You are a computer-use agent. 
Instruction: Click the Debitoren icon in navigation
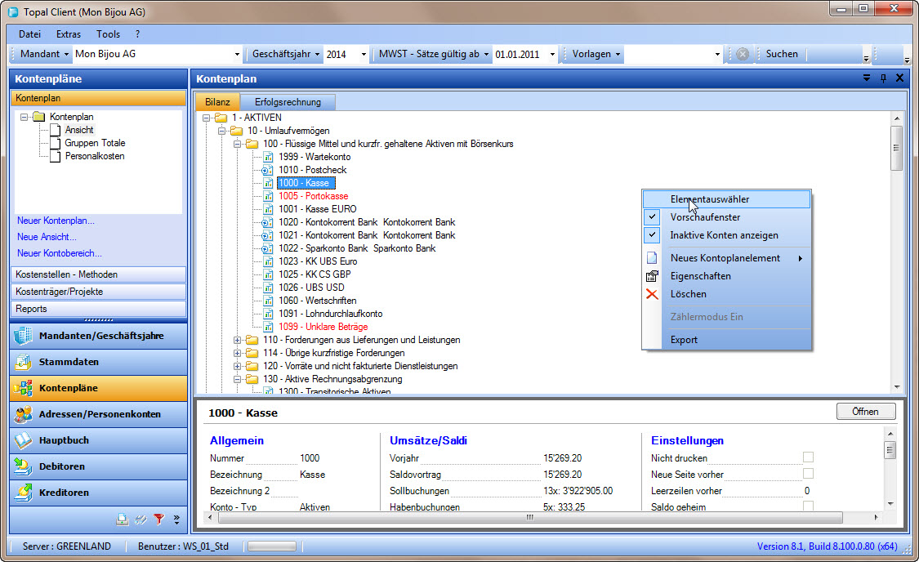[x=23, y=466]
